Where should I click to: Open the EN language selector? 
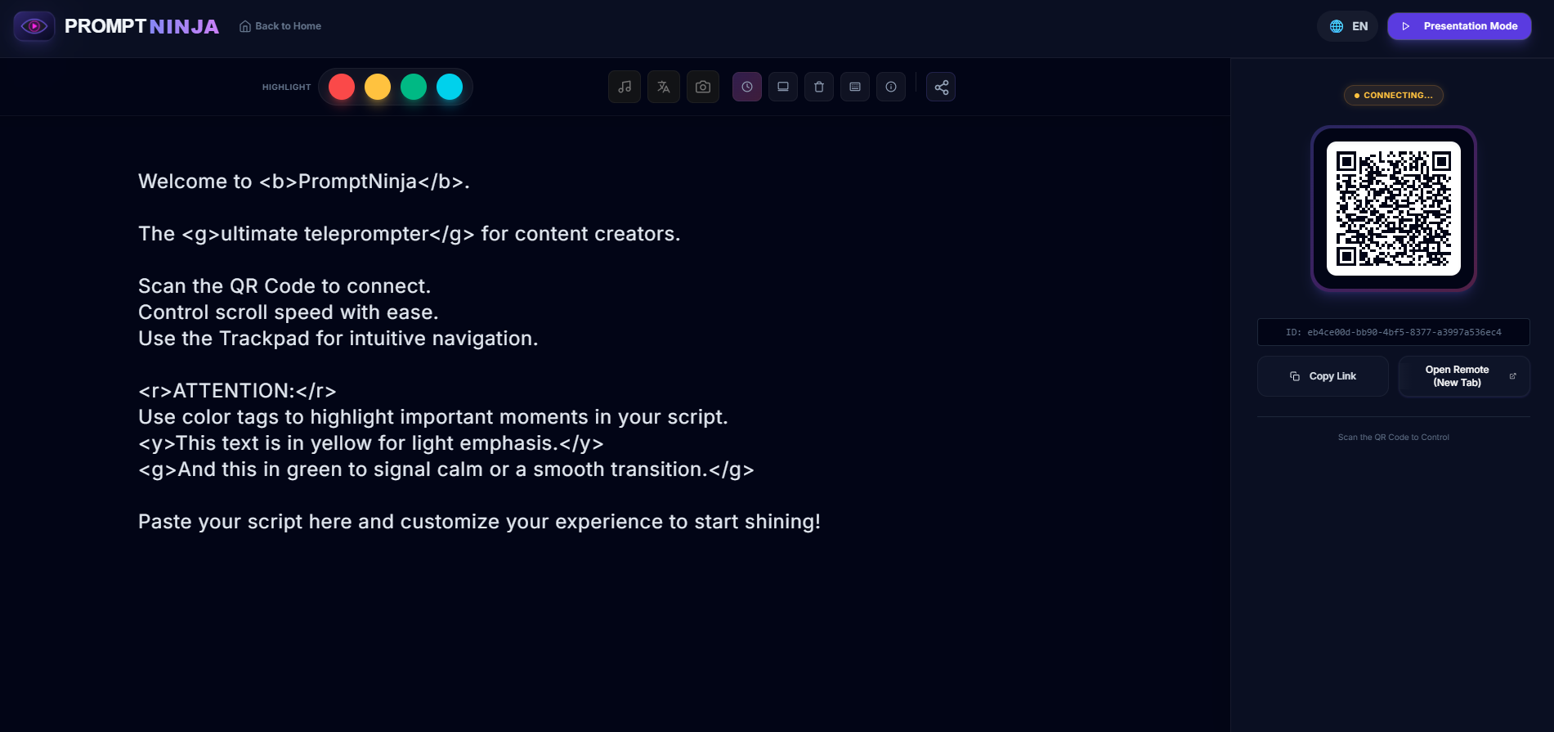(x=1347, y=25)
